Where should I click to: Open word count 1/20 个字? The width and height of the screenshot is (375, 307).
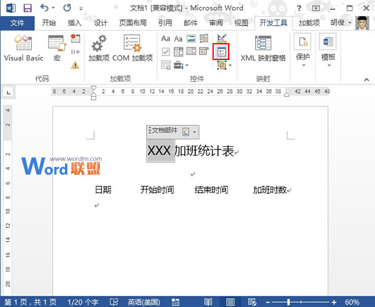83,302
